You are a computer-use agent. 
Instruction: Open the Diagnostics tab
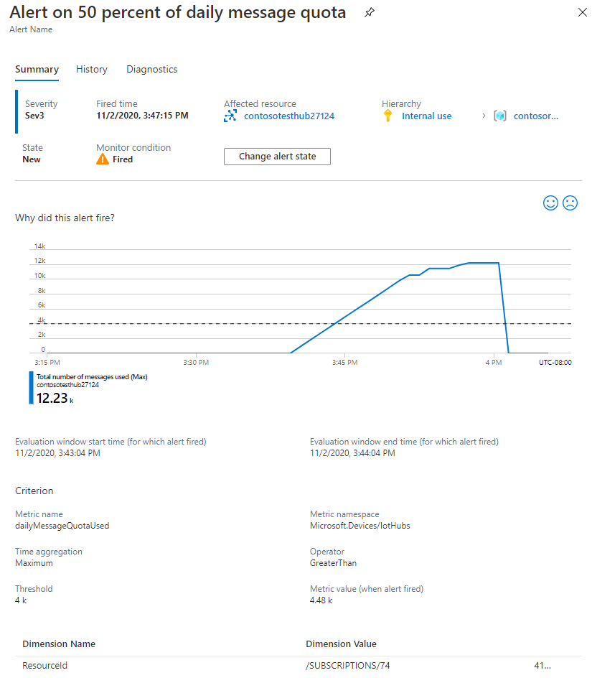(x=152, y=70)
